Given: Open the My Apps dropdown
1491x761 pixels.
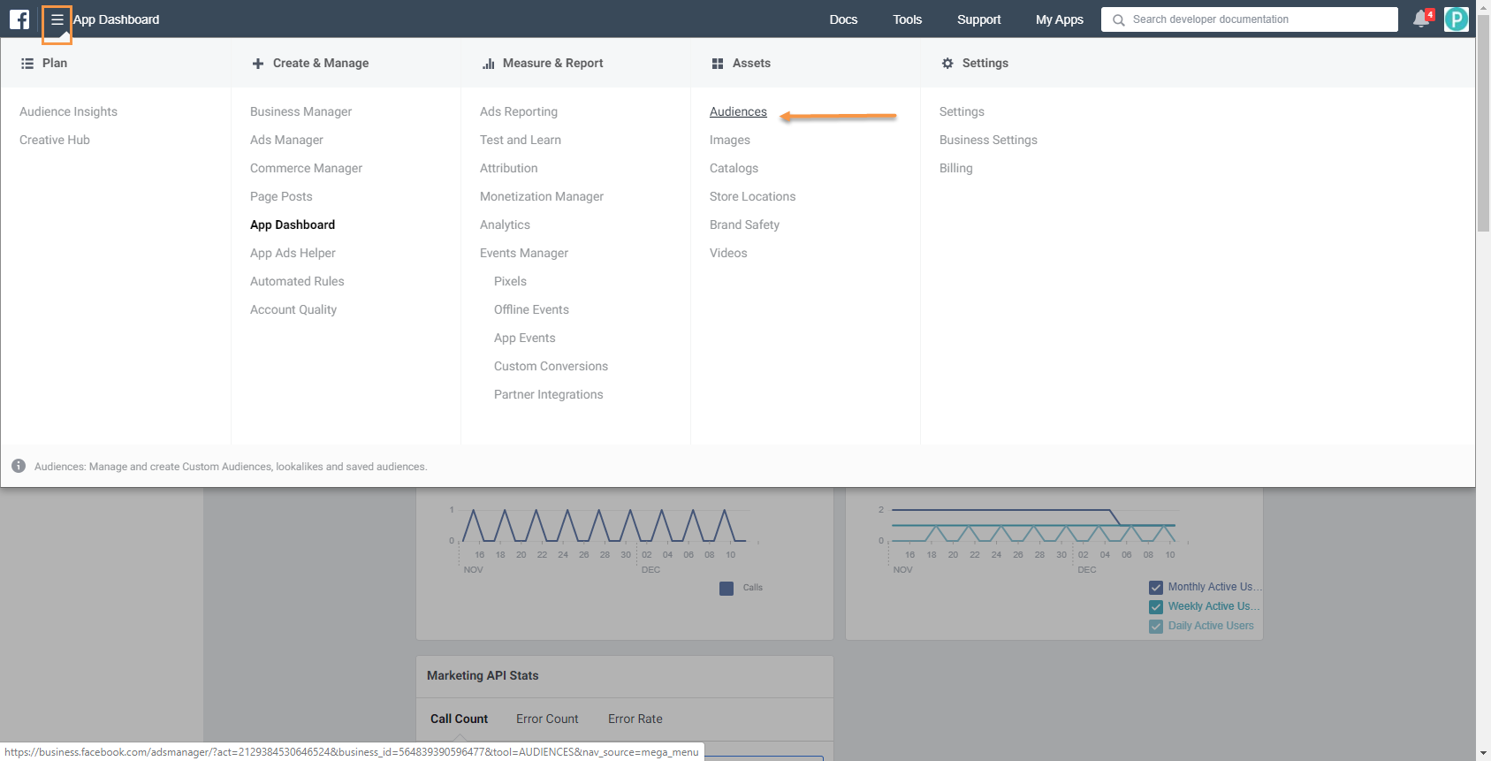Looking at the screenshot, I should (1059, 19).
